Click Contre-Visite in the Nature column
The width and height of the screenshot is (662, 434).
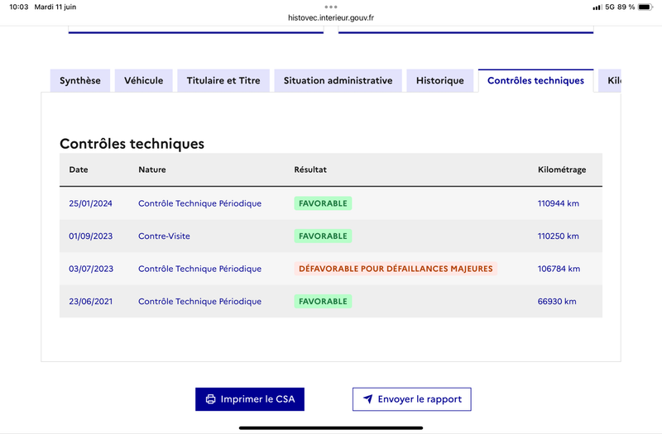point(164,236)
